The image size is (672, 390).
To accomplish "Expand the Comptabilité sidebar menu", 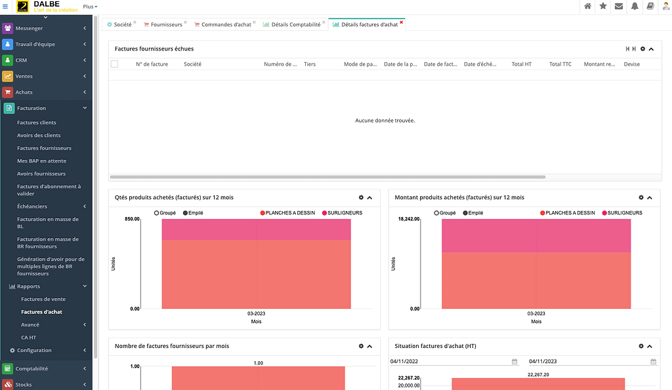I will tap(46, 369).
